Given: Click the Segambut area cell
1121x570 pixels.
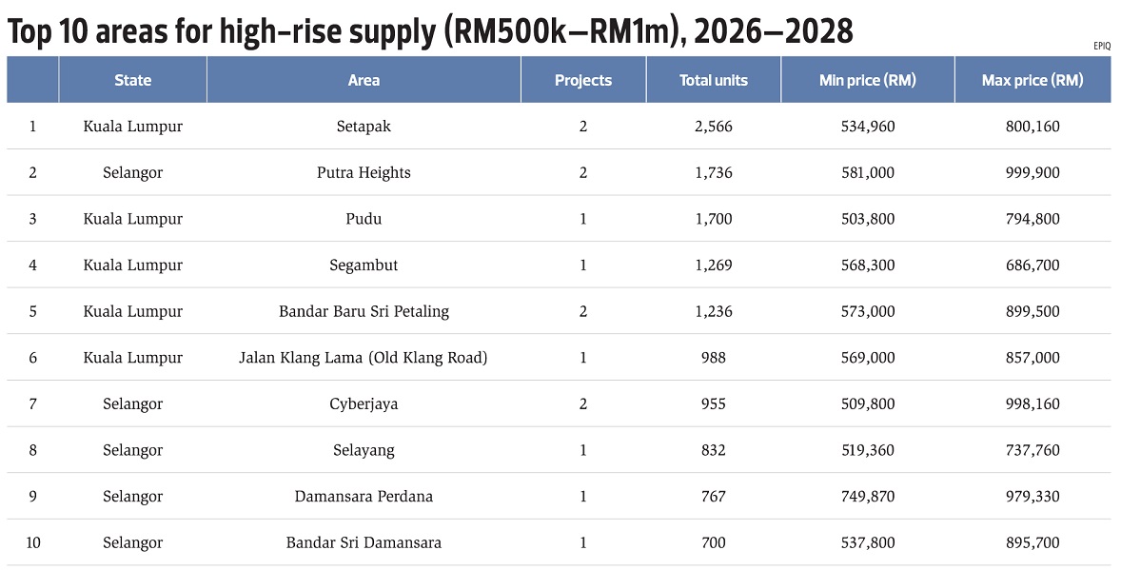Looking at the screenshot, I should pyautogui.click(x=364, y=265).
